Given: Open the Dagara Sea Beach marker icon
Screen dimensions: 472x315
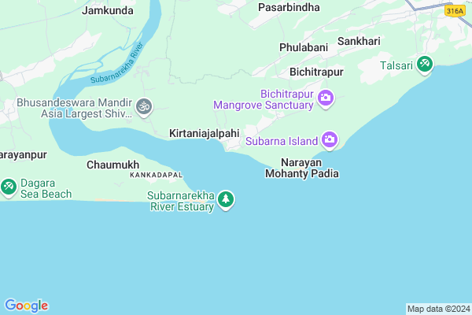Looking at the screenshot, I should 9,187.
